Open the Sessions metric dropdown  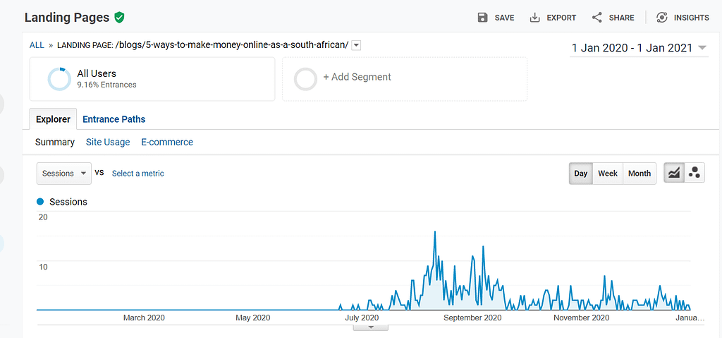pyautogui.click(x=64, y=174)
